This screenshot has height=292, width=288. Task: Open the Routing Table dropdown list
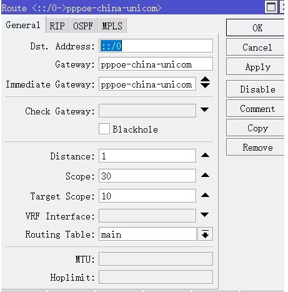205,234
